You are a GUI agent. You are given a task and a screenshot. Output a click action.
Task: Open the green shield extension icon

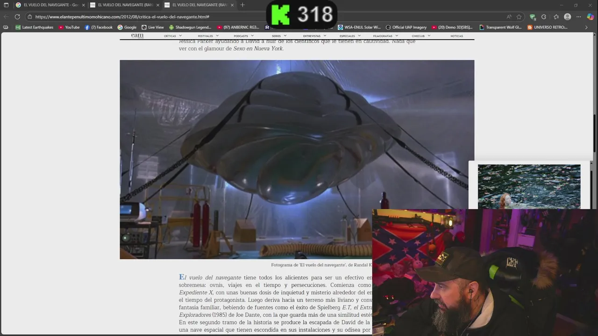tap(533, 17)
